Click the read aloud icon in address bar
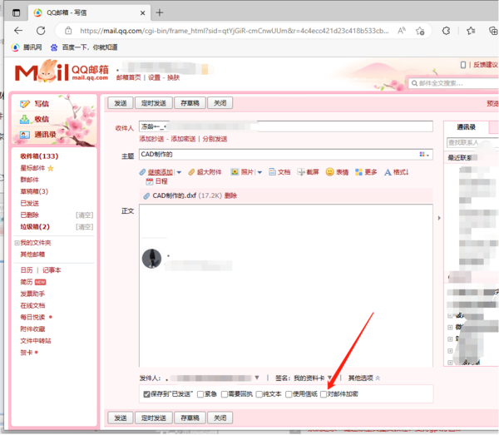The height and width of the screenshot is (435, 499). click(x=402, y=31)
